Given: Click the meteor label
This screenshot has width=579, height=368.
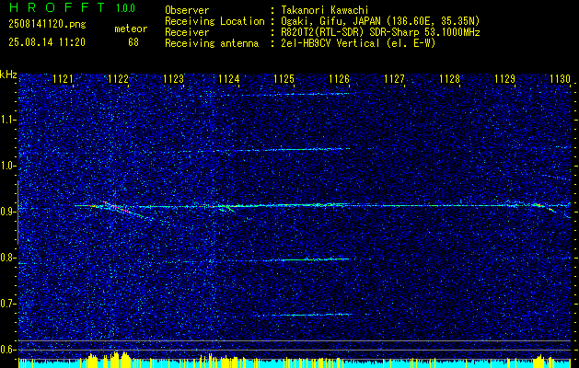Looking at the screenshot, I should (131, 29).
